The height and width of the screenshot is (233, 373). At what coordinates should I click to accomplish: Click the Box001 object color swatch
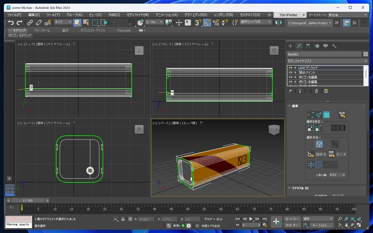click(366, 54)
